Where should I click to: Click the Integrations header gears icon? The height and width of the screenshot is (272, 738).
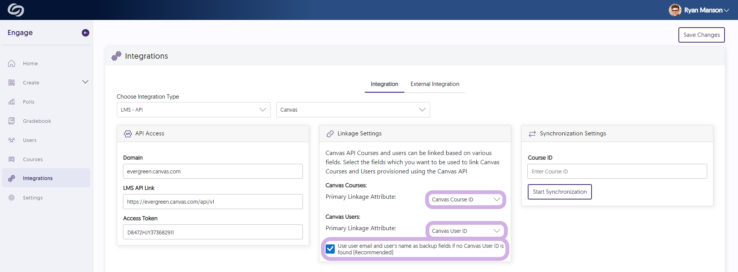116,56
